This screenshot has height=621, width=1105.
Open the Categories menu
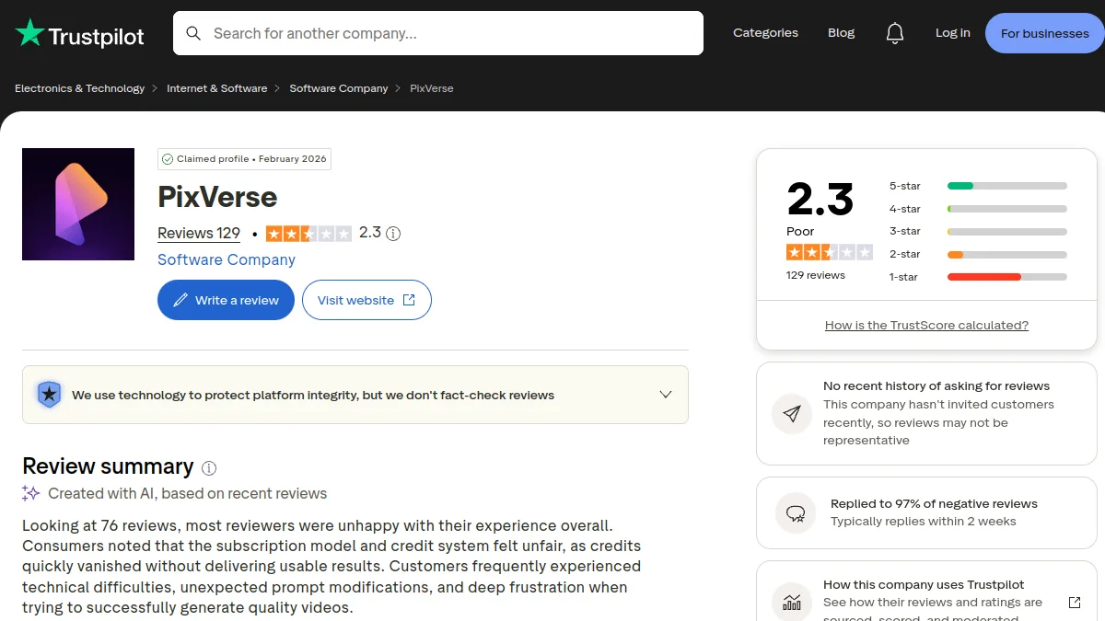pyautogui.click(x=765, y=33)
